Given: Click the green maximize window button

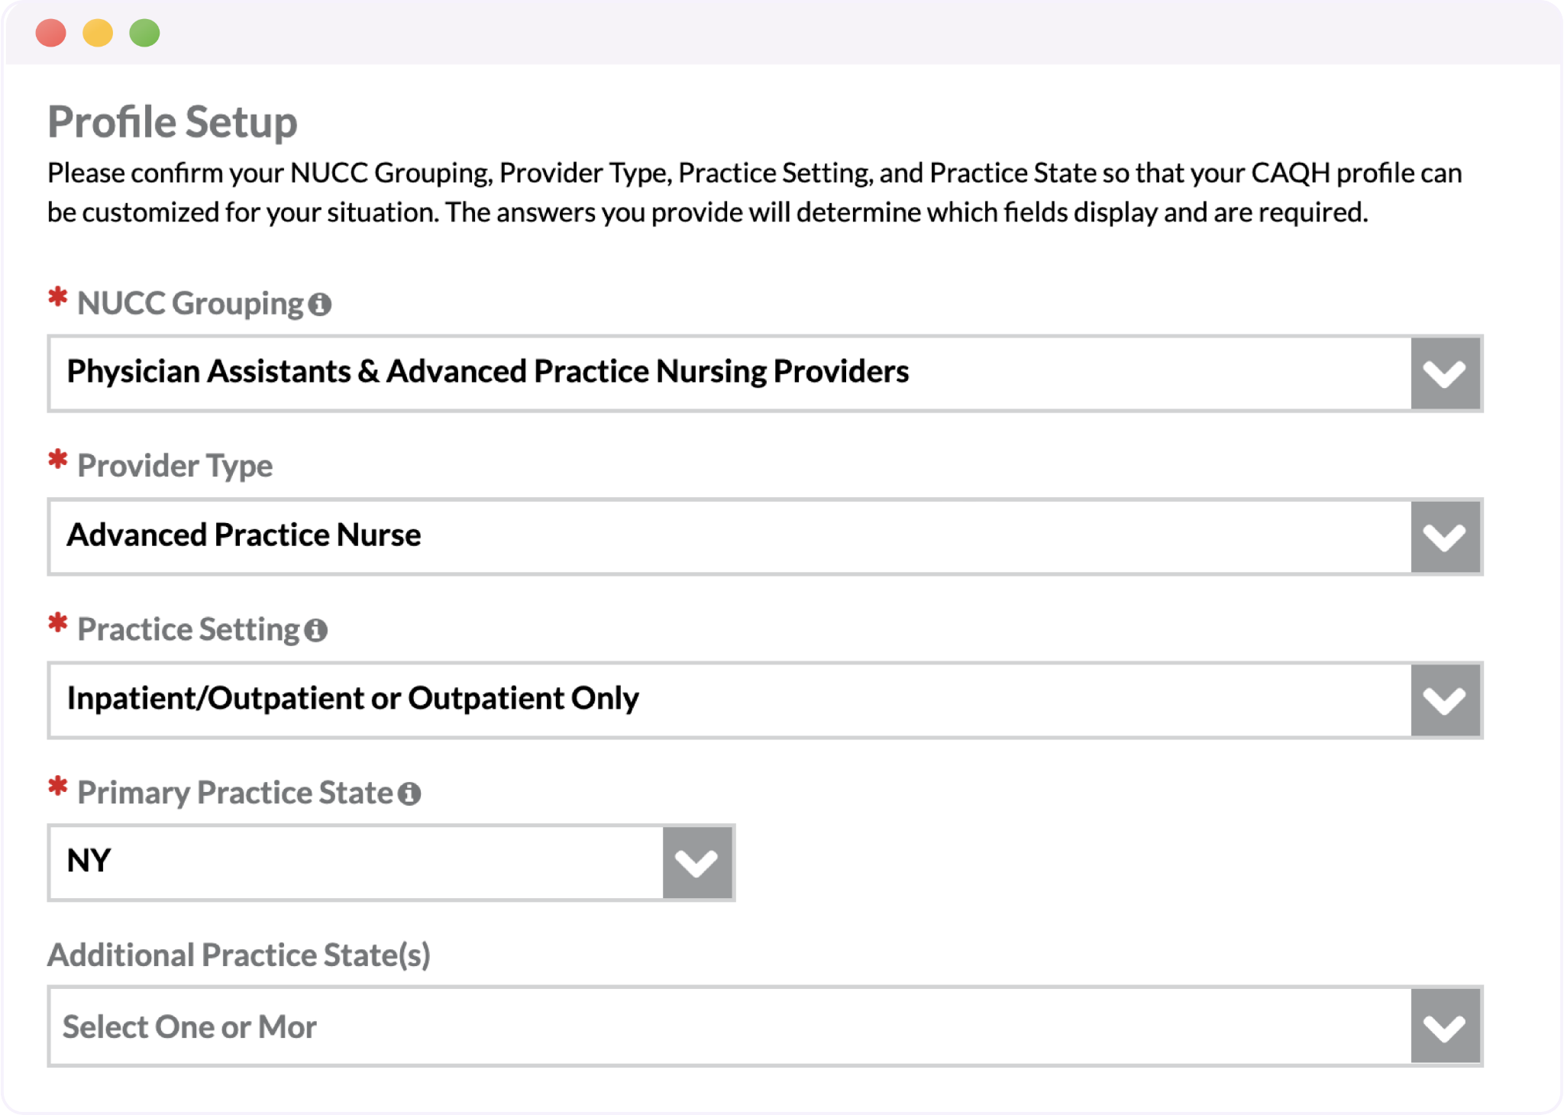Looking at the screenshot, I should coord(144,33).
